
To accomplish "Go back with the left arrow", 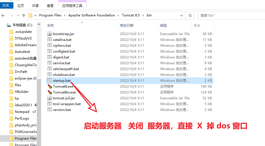I will tap(3, 16).
